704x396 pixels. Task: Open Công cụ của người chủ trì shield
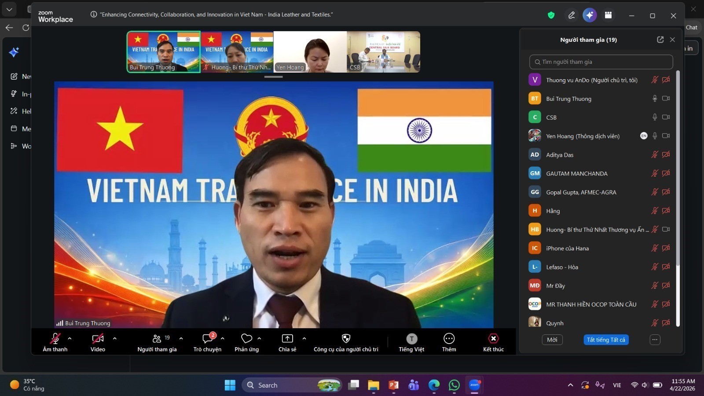(x=346, y=339)
